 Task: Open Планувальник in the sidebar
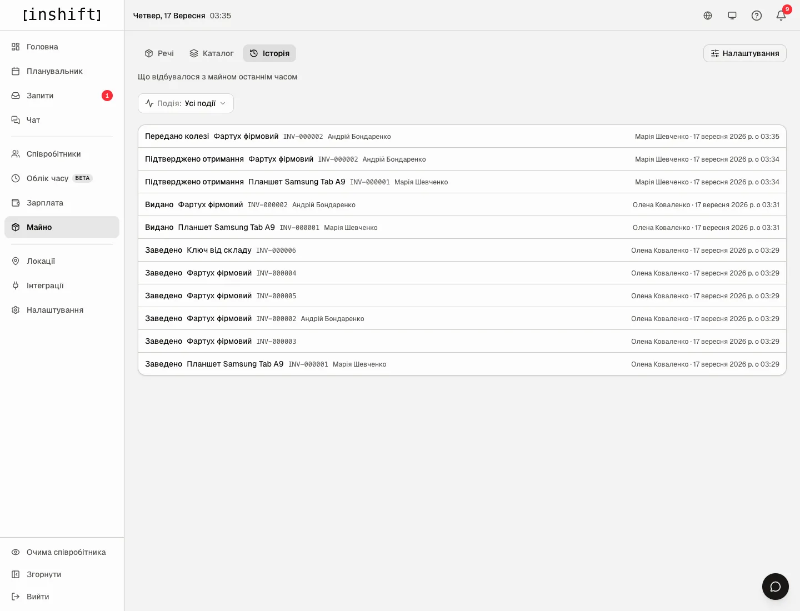click(62, 71)
